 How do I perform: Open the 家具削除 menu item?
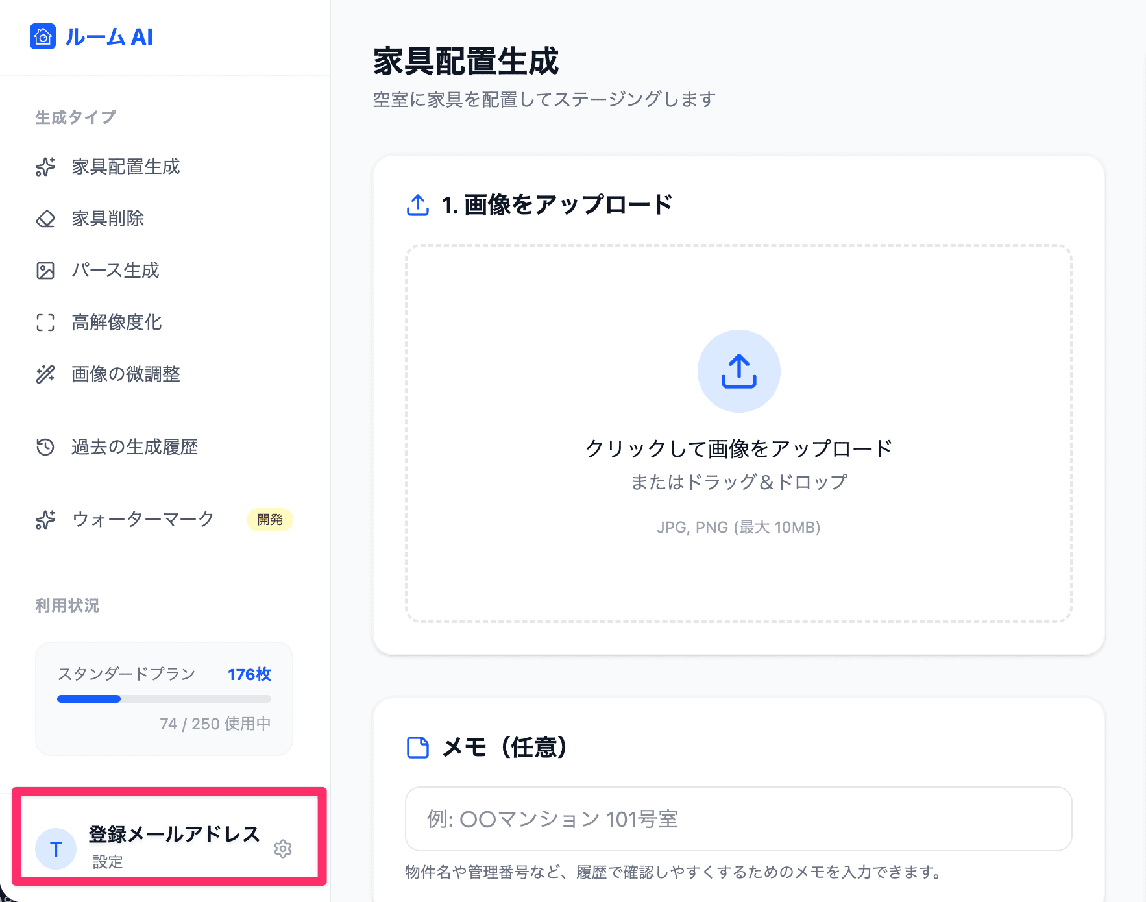[x=108, y=219]
